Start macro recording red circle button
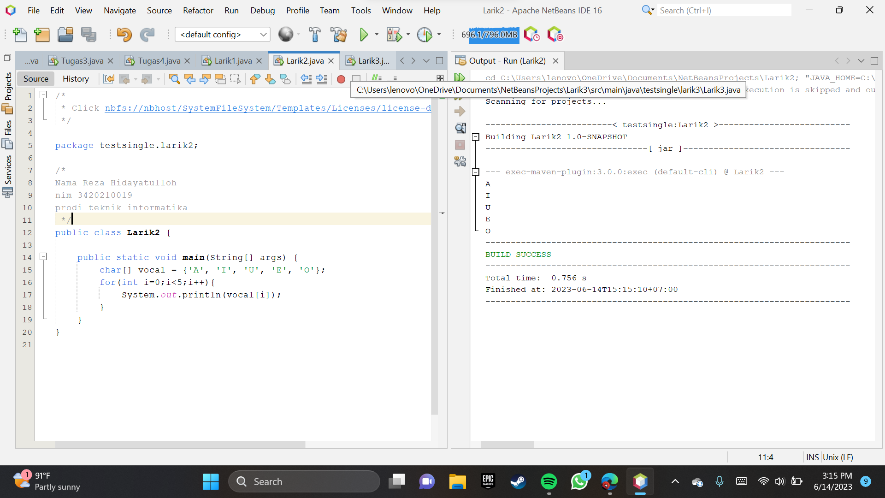Viewport: 885px width, 498px height. [x=341, y=79]
